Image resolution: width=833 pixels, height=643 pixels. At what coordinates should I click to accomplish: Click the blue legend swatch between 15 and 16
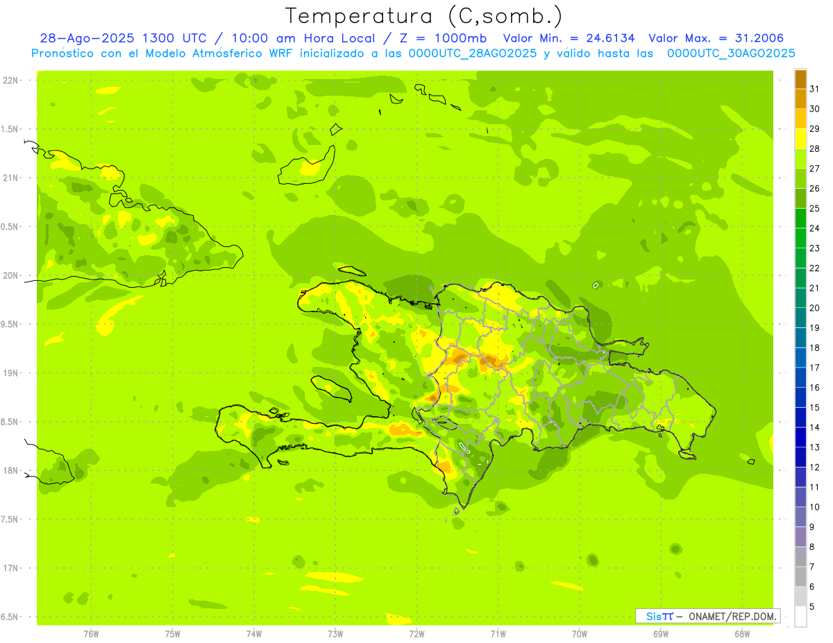pyautogui.click(x=800, y=397)
